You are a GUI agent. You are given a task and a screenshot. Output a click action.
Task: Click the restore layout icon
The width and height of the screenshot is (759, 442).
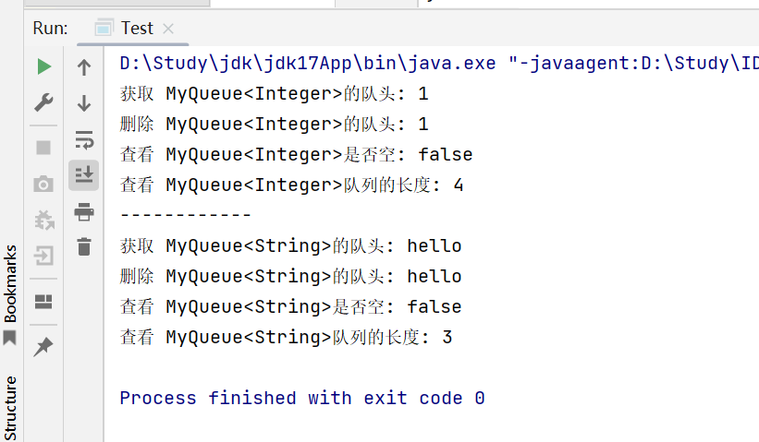(x=43, y=302)
